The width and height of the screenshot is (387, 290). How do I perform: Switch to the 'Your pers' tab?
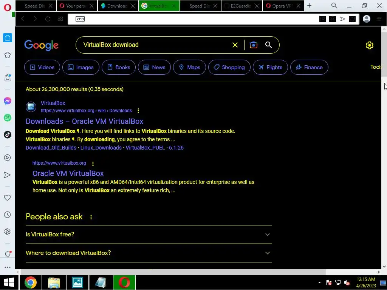coord(77,6)
